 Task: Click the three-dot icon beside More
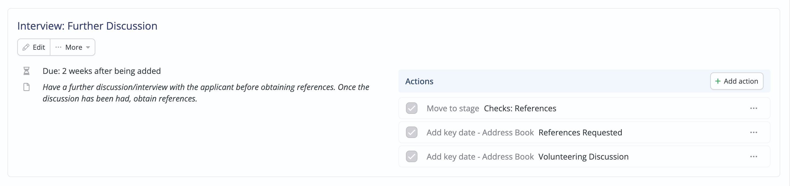[x=58, y=47]
